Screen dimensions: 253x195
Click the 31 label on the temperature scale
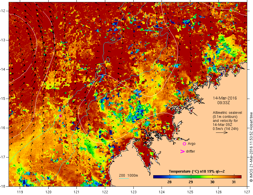234,182
